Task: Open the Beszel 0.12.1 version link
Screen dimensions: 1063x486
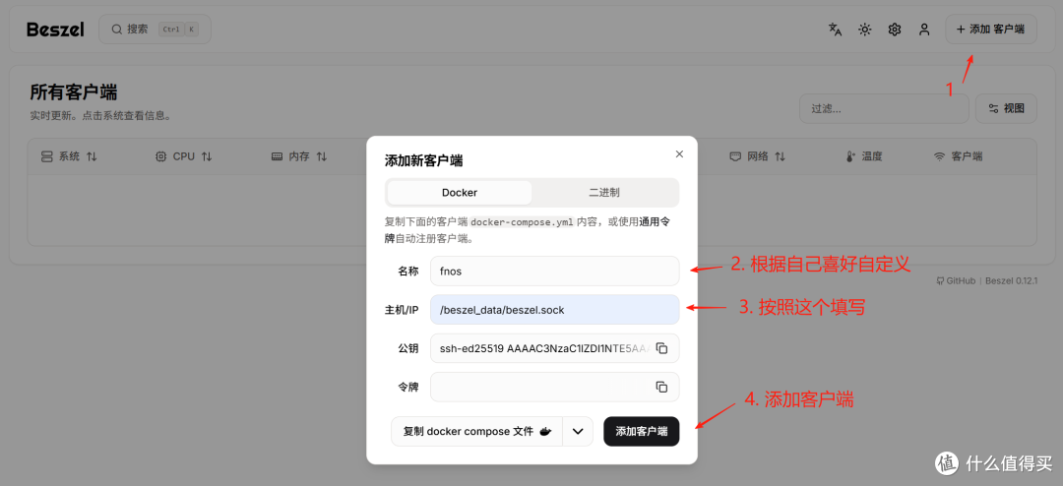Action: pos(1012,280)
